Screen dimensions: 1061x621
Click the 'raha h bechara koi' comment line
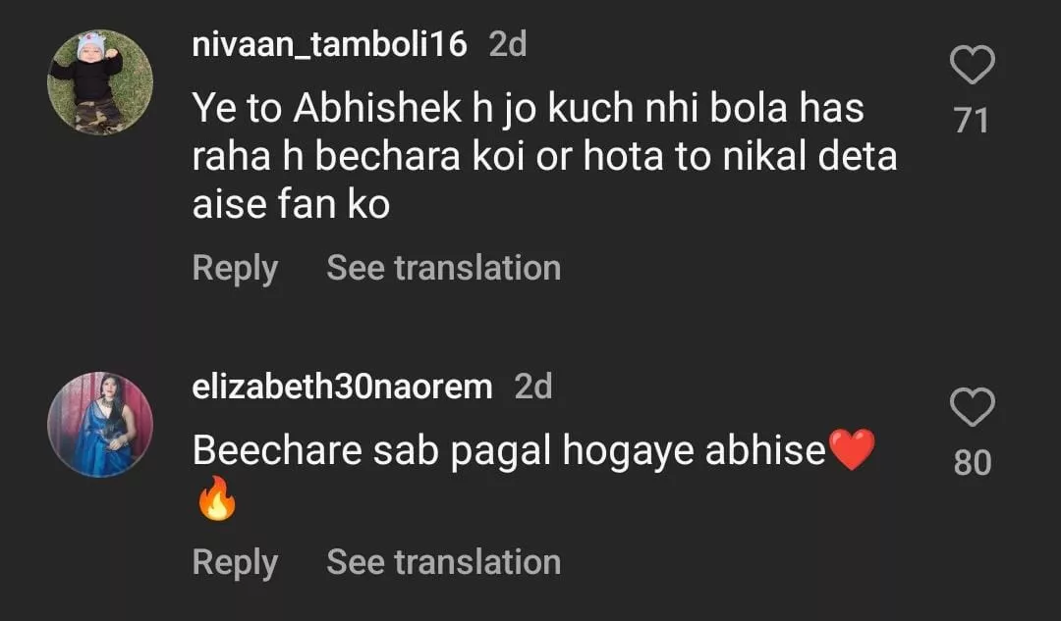[544, 157]
